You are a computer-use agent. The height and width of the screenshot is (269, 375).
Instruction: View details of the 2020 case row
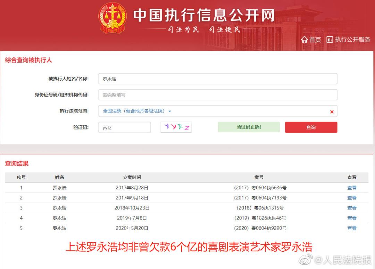point(352,228)
